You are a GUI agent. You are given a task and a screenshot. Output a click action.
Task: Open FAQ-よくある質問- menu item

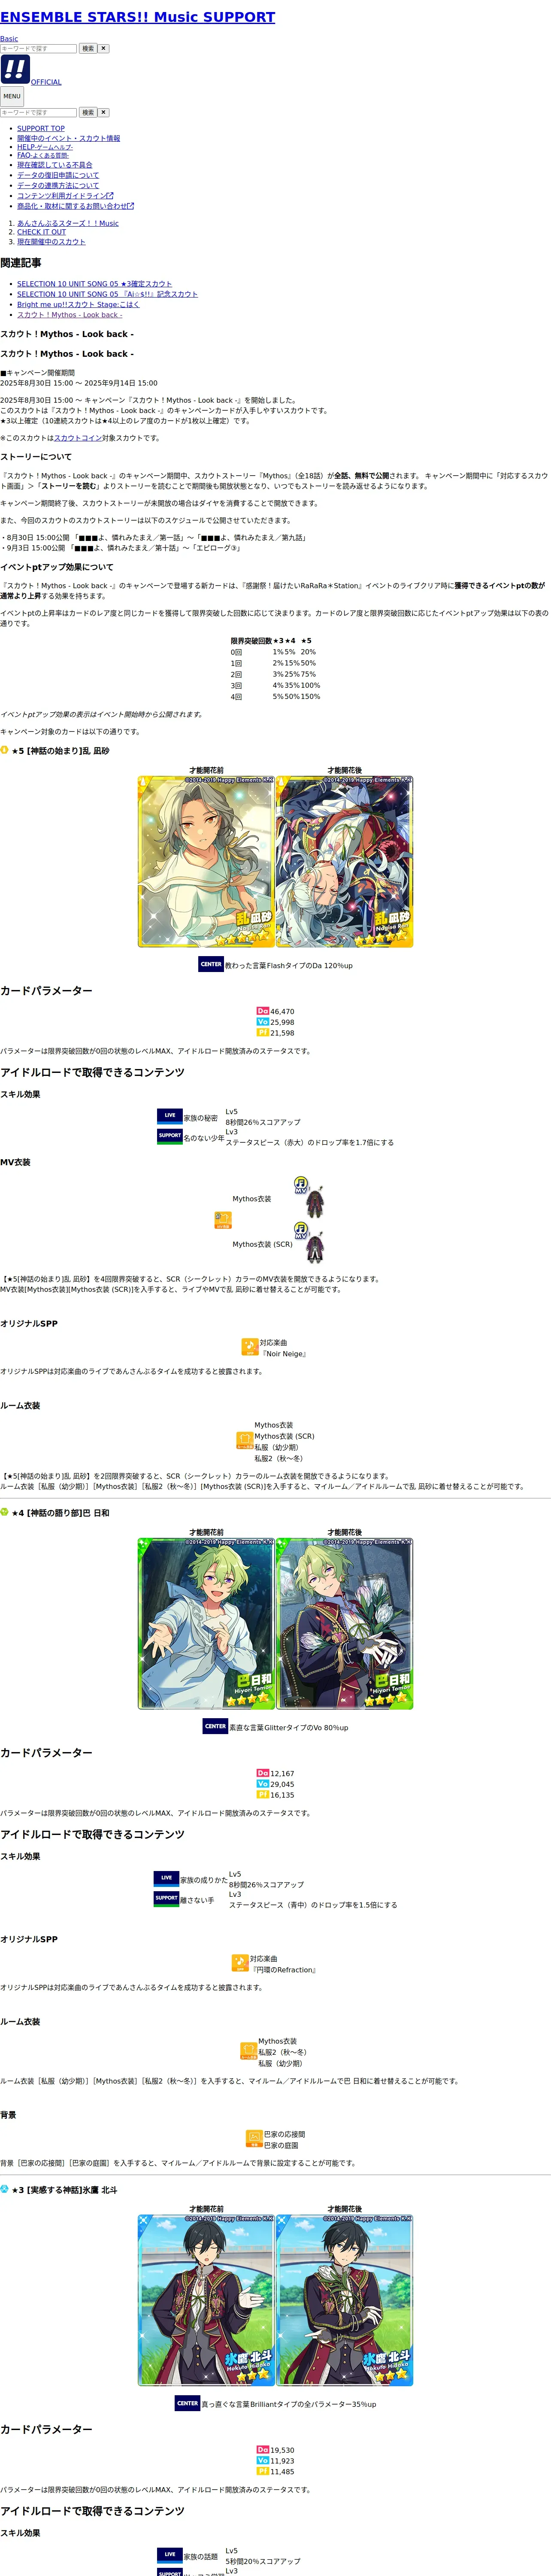[x=43, y=155]
